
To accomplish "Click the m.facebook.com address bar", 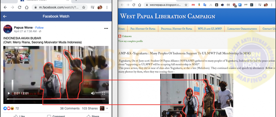I will click(x=59, y=7).
